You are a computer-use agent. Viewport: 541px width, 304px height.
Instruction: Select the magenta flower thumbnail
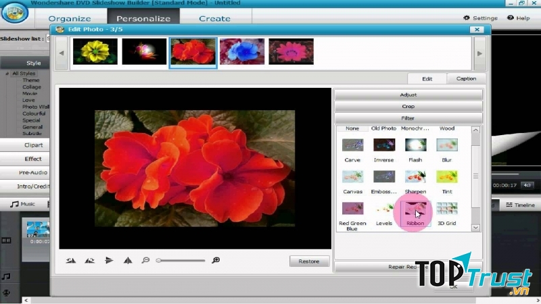[x=291, y=52]
